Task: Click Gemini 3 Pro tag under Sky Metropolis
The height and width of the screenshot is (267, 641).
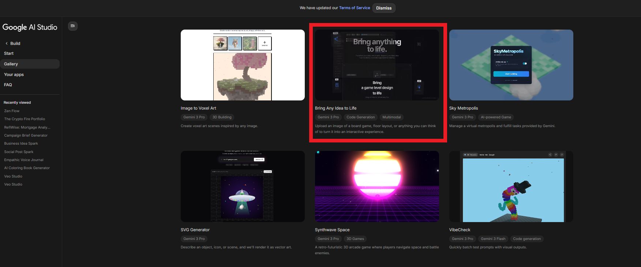Action: pos(463,117)
